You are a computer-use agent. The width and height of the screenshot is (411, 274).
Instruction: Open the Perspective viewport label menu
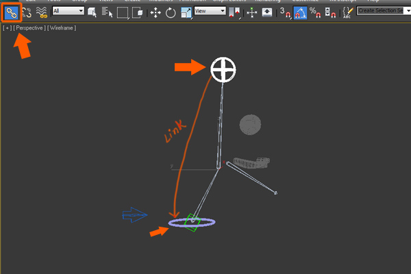coord(29,28)
